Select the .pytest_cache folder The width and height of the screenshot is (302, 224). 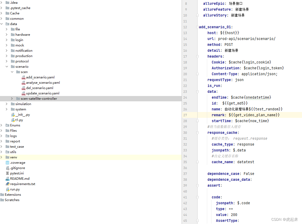tap(20, 8)
